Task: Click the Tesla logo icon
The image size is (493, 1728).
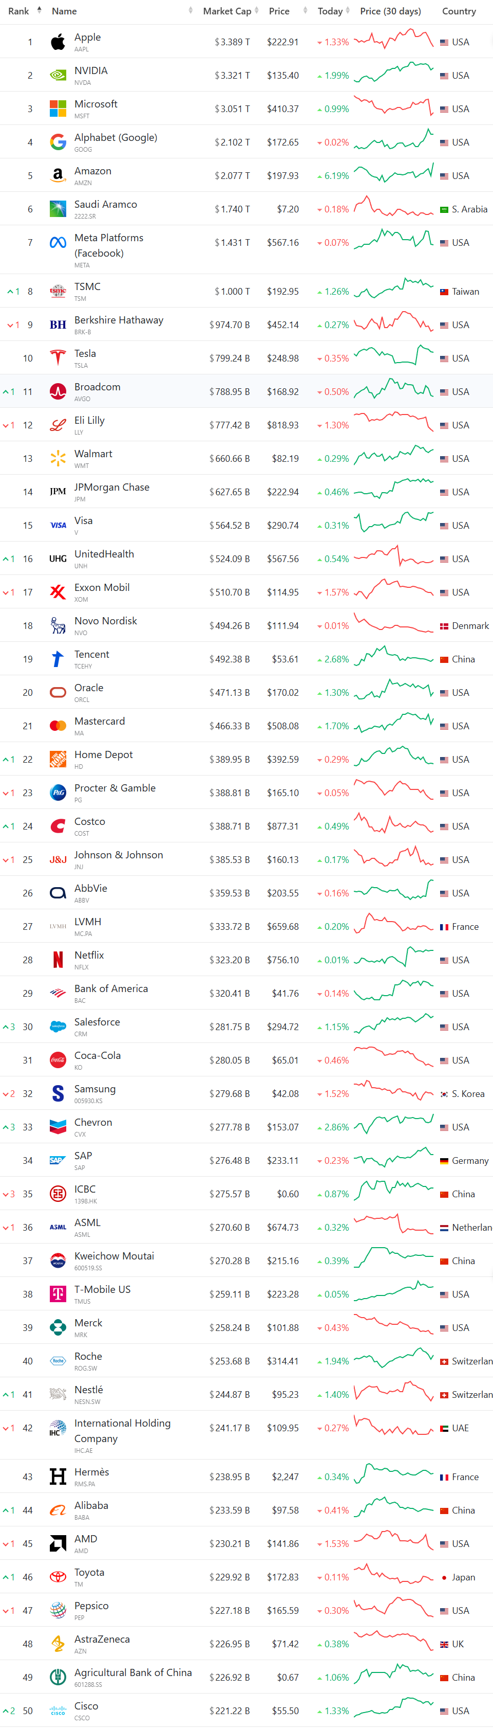Action: [58, 358]
